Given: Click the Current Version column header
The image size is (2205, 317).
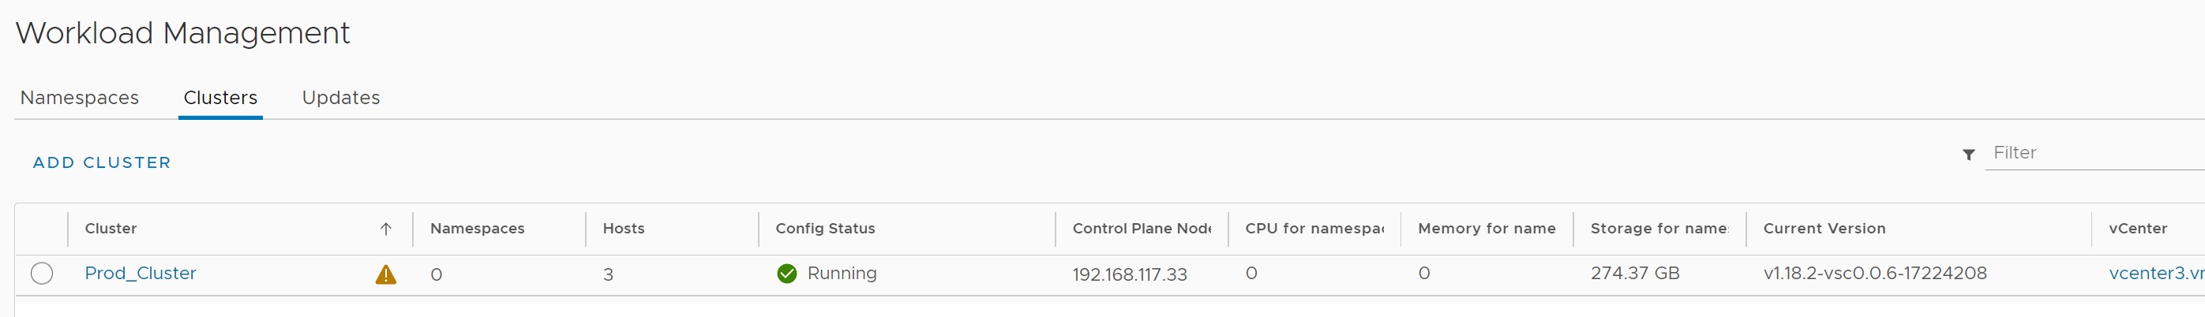Looking at the screenshot, I should point(1824,229).
